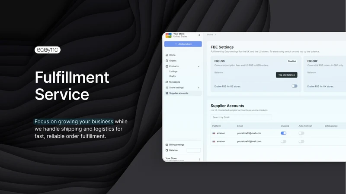Click the yourstore02@mail.com email cell
The height and width of the screenshot is (194, 346).
click(x=249, y=141)
